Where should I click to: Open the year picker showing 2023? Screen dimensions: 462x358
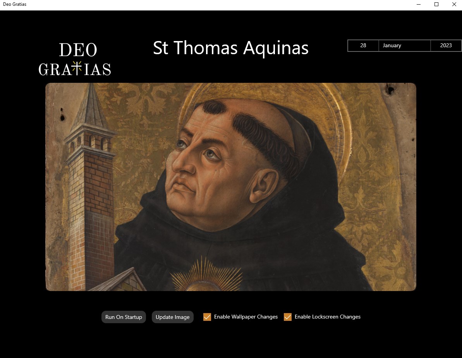tap(446, 45)
